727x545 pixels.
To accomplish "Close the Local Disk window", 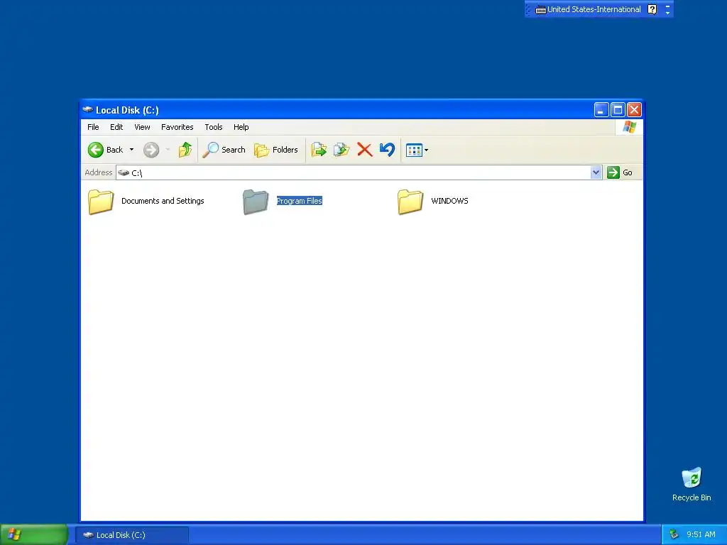I will pyautogui.click(x=634, y=110).
